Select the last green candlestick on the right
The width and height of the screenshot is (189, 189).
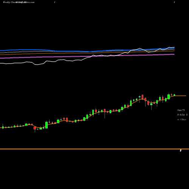point(175,95)
